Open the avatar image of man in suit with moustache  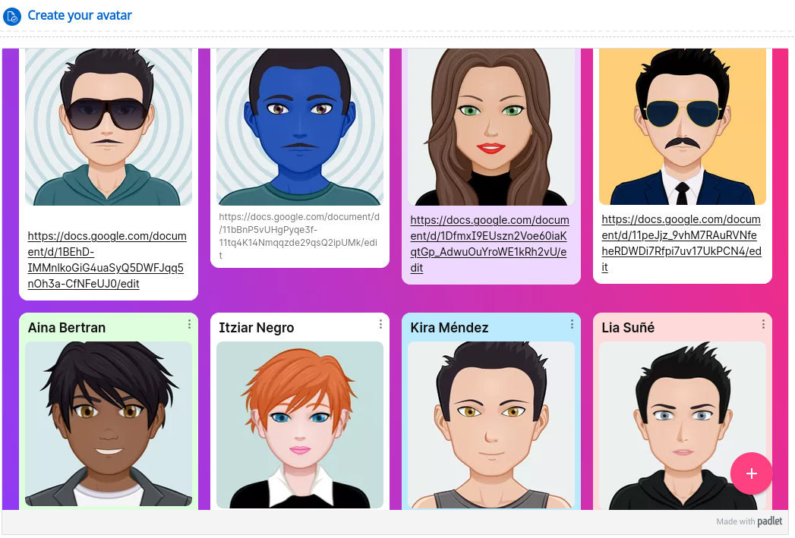pyautogui.click(x=683, y=127)
